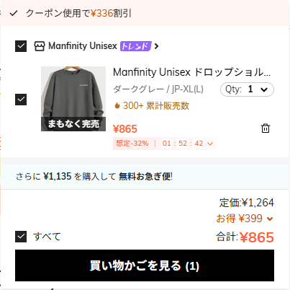The width and height of the screenshot is (290, 290).
Task: Click the Manfinity Unisex store icon
Action: point(40,46)
